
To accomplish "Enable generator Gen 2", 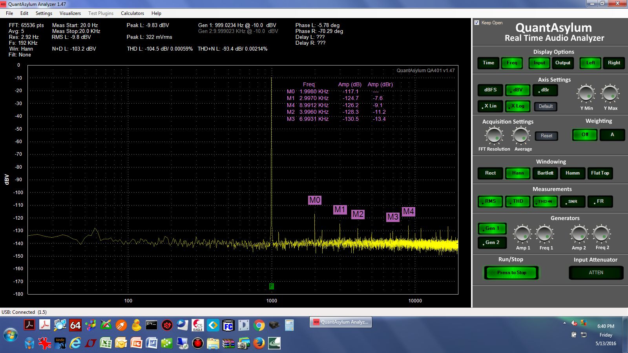I will pyautogui.click(x=492, y=242).
